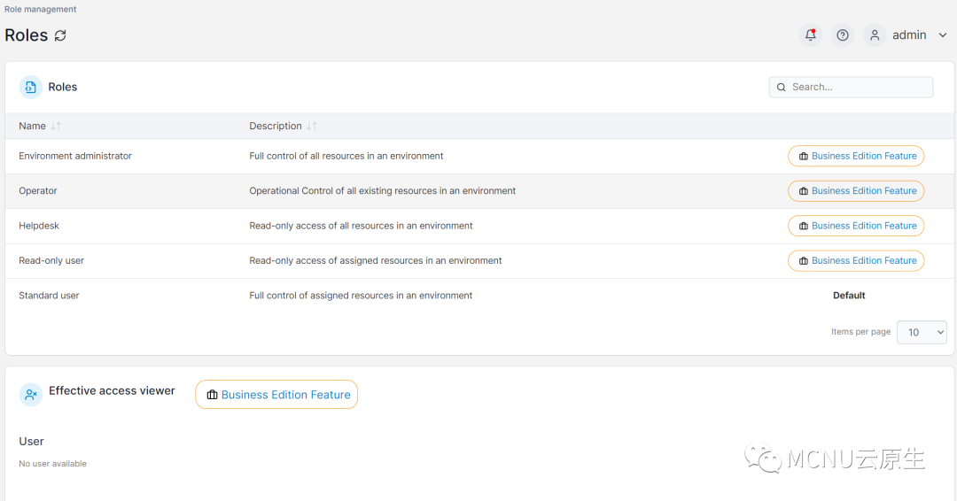957x501 pixels.
Task: Expand the admin account dropdown chevron
Action: (943, 35)
